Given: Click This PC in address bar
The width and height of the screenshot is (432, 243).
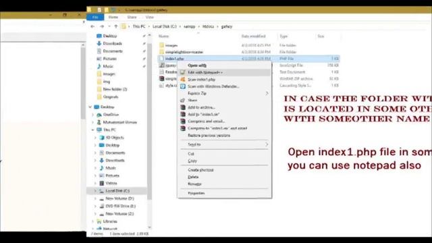Looking at the screenshot, I should point(139,26).
